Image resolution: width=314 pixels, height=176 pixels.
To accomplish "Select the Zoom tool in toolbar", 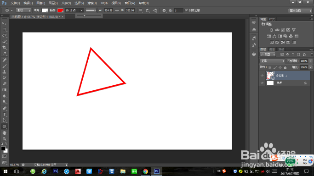I will [4, 139].
